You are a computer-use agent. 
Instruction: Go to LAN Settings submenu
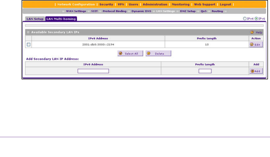(165, 11)
